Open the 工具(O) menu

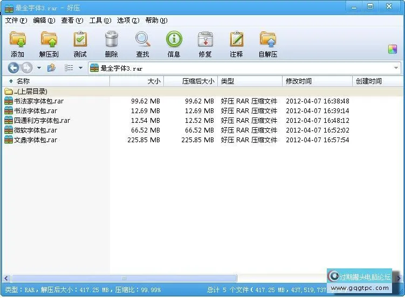pos(100,20)
